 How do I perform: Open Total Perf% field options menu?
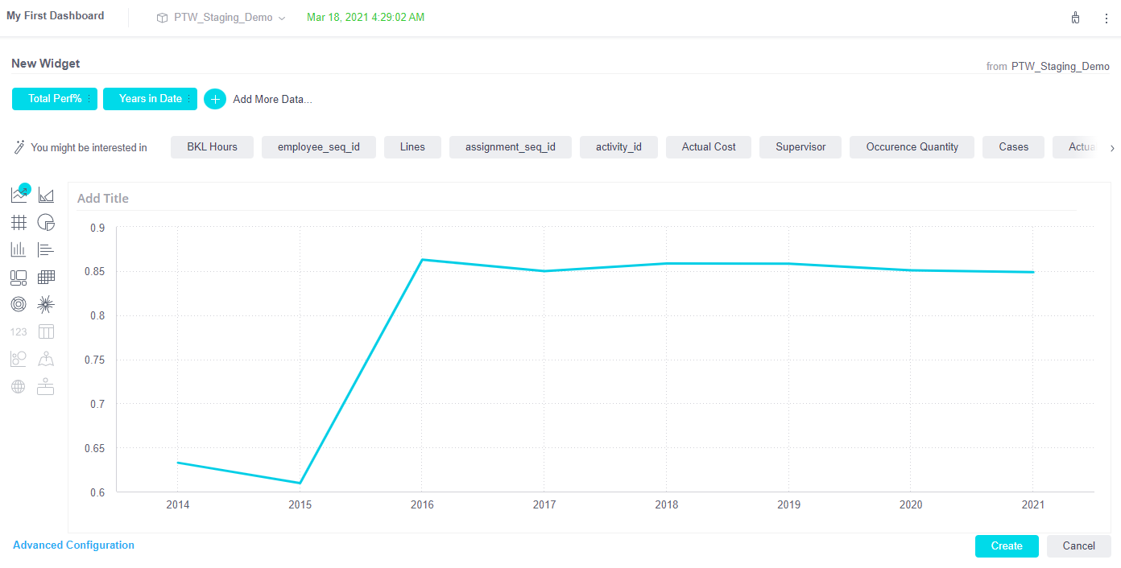[x=89, y=99]
